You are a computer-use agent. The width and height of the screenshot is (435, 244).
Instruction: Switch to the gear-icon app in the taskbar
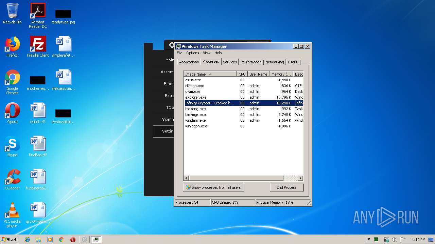point(84,240)
